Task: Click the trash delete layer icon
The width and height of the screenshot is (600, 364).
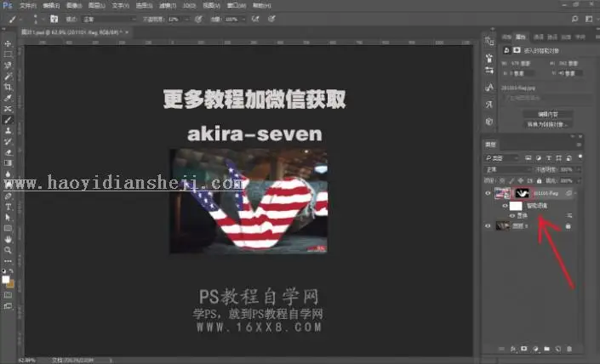Action: tap(569, 349)
